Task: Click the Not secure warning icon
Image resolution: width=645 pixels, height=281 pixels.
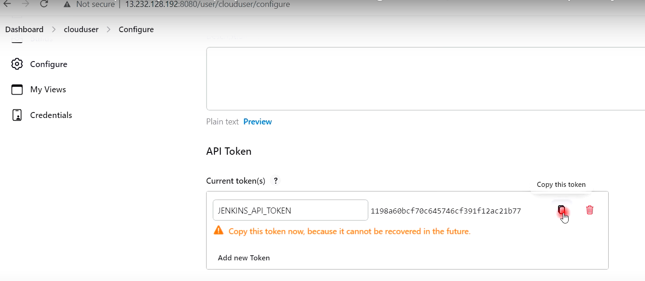Action: [67, 4]
